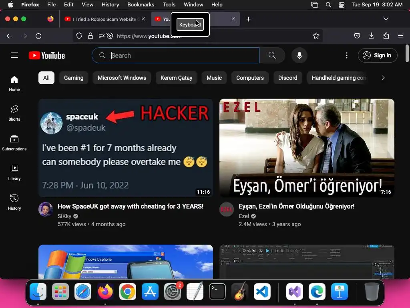Play the EZEL thumbnail video
410x308 pixels.
(x=307, y=148)
